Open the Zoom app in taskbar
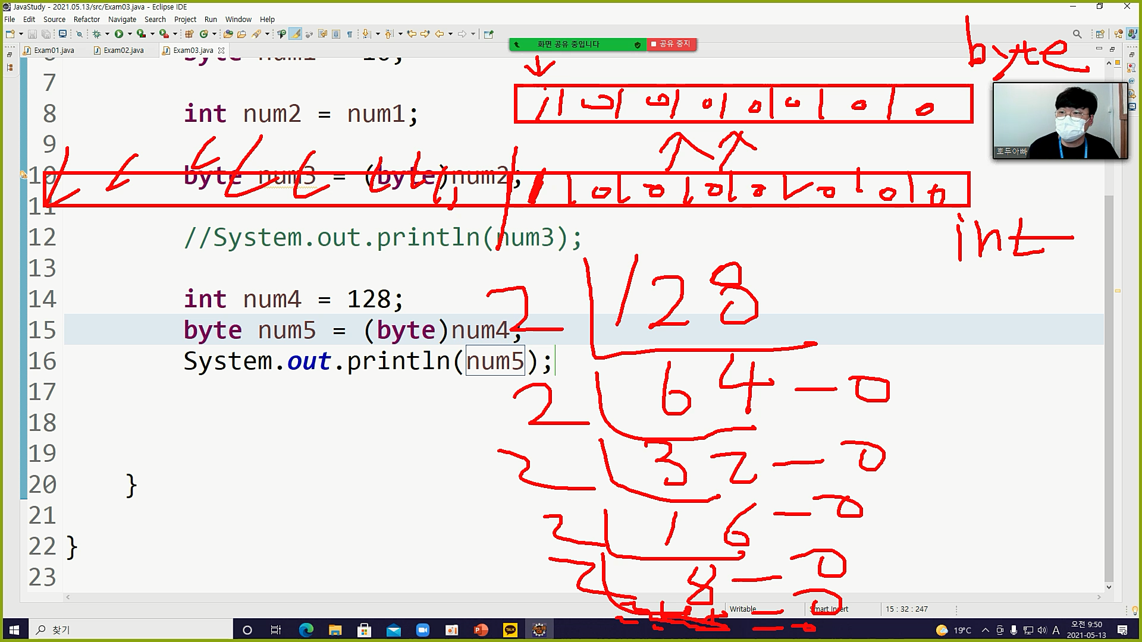This screenshot has width=1142, height=642. tap(422, 630)
